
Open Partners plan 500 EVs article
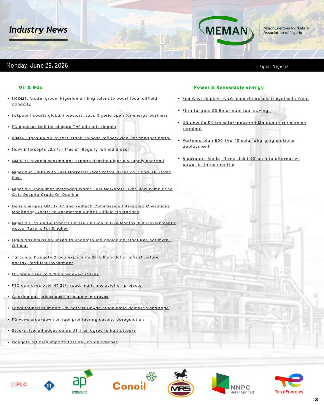pyautogui.click(x=239, y=143)
